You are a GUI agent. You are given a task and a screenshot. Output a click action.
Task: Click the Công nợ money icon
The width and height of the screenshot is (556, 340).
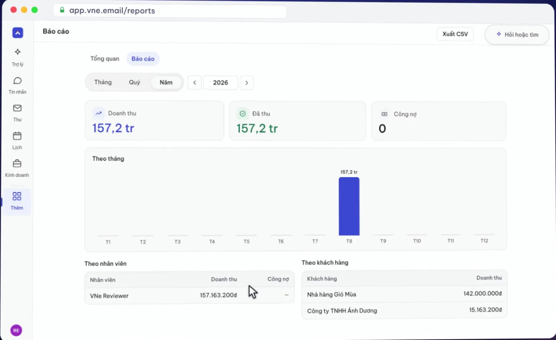pos(384,114)
